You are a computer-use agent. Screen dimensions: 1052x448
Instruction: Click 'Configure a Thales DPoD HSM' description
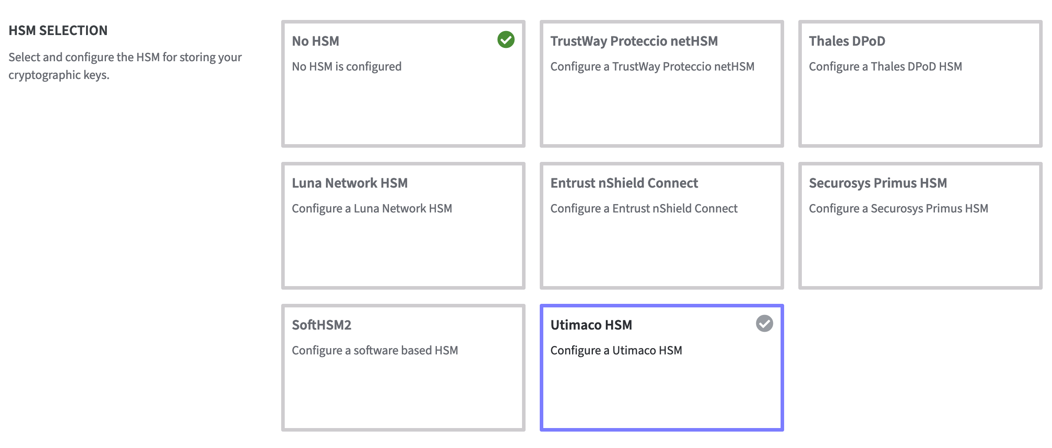tap(885, 67)
